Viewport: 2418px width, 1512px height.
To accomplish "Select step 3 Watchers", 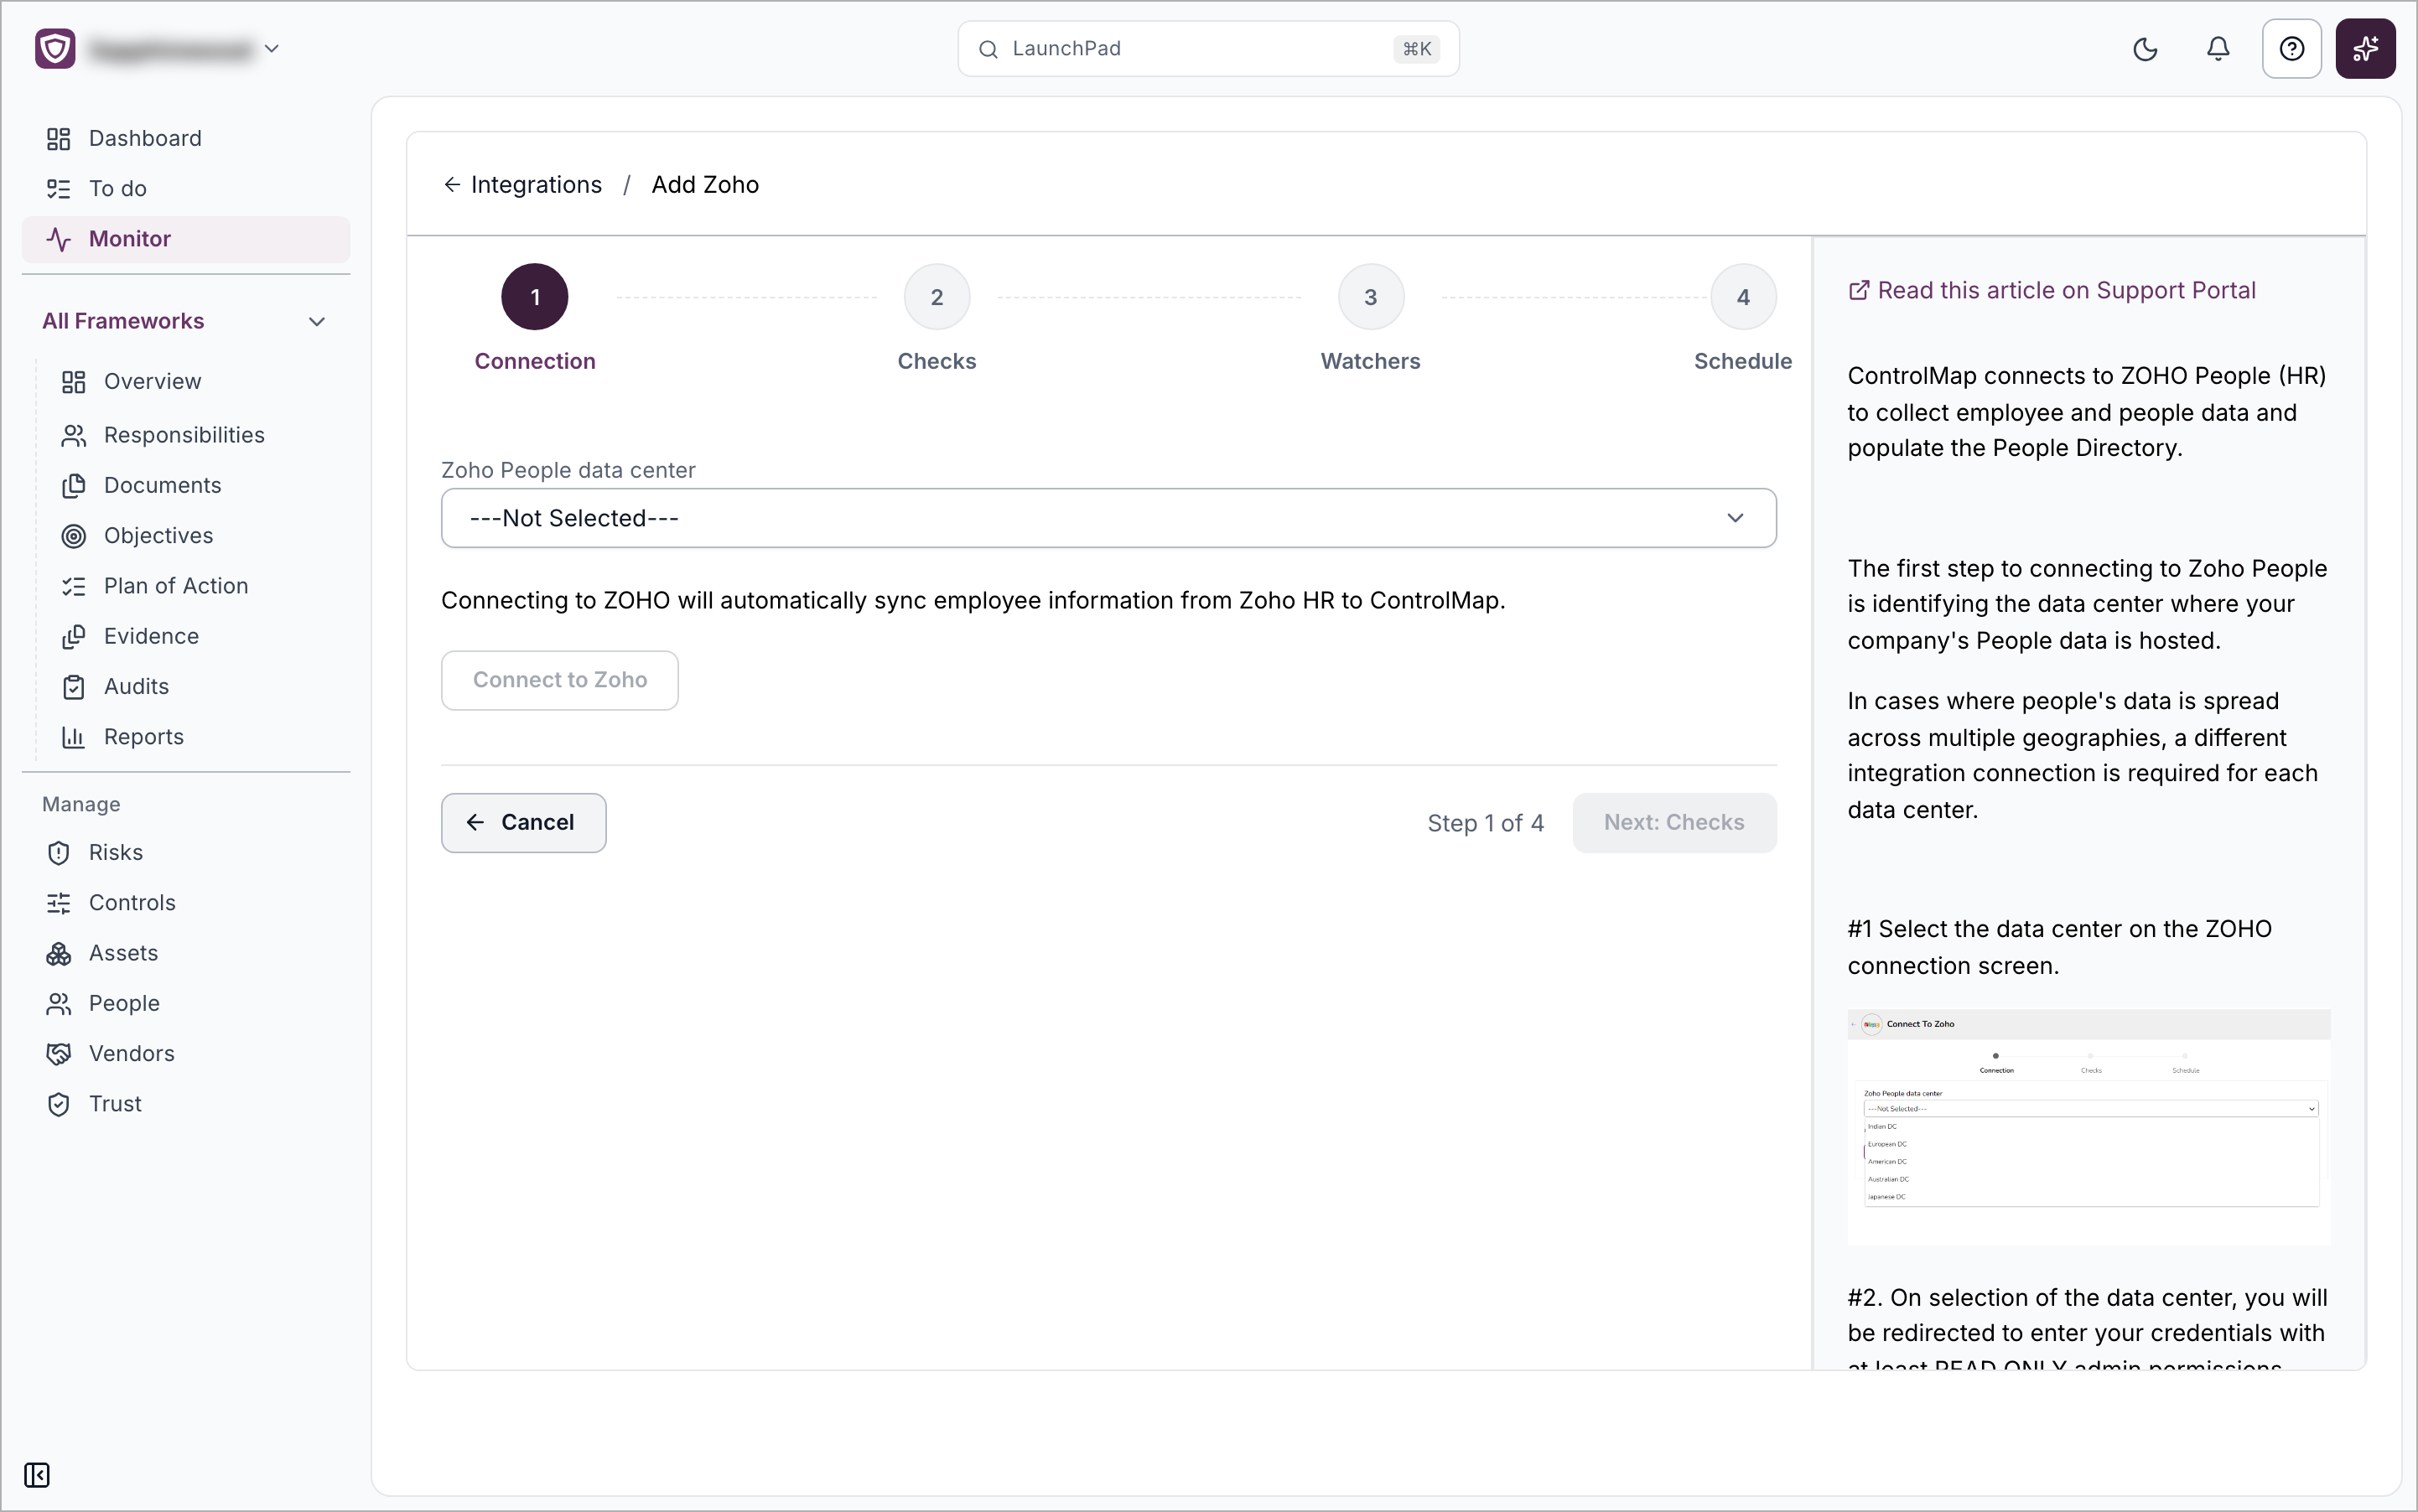I will tap(1371, 297).
